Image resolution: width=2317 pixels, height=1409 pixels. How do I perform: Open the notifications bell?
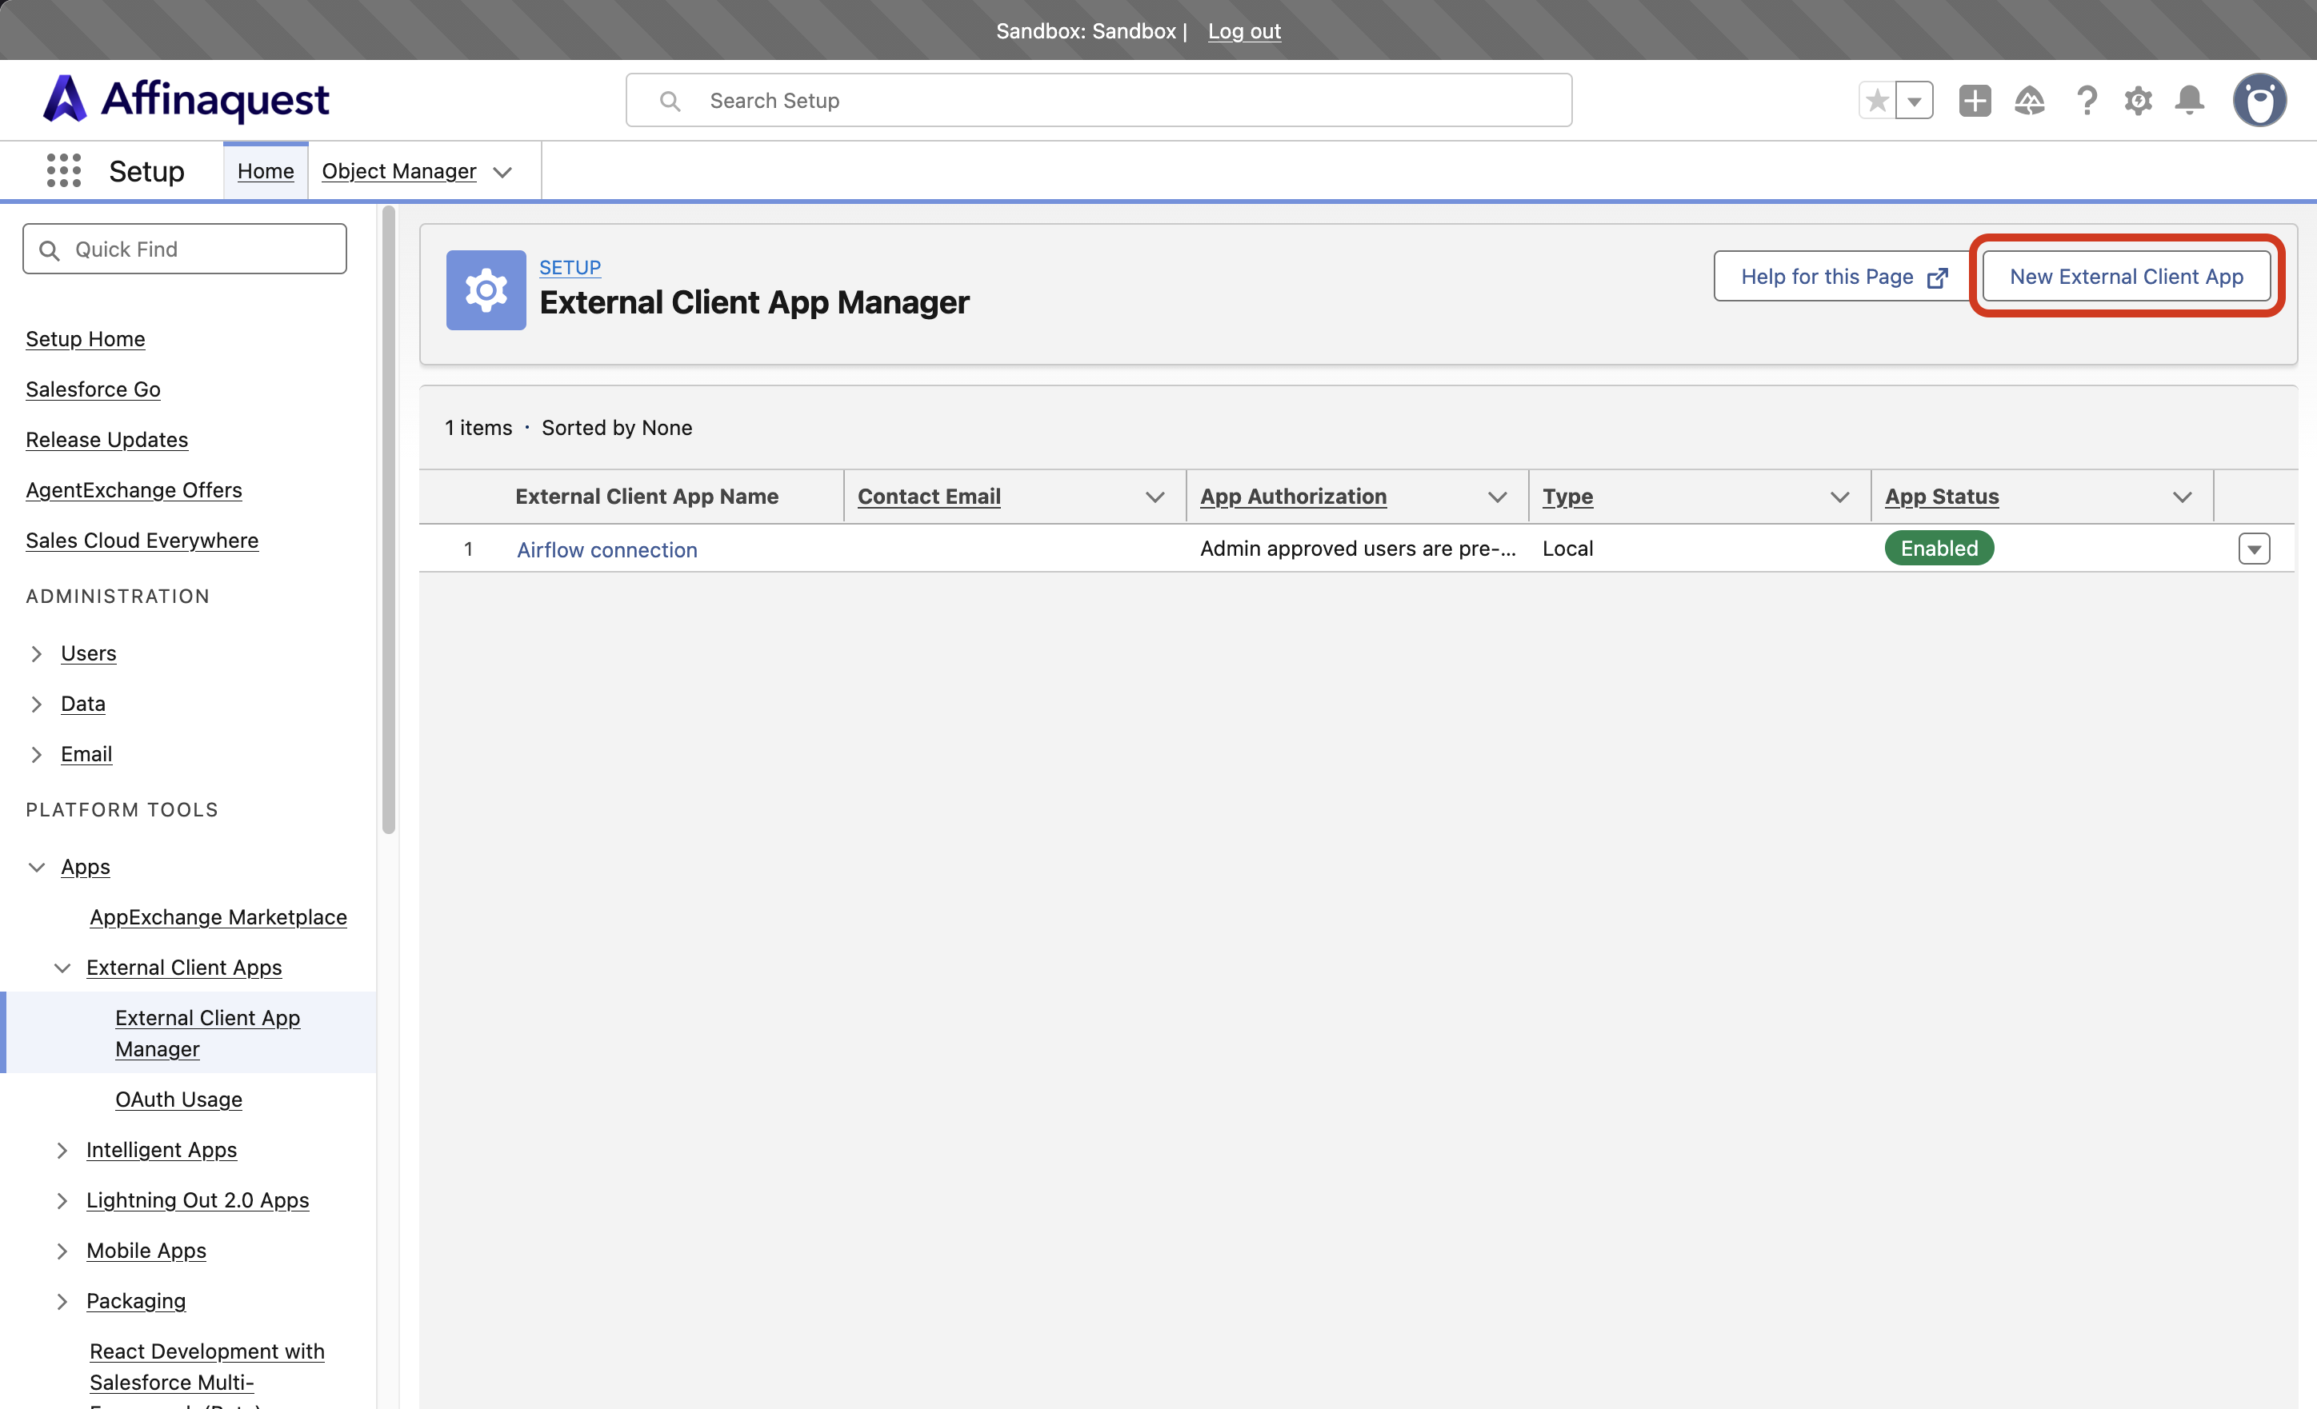[x=2190, y=101]
